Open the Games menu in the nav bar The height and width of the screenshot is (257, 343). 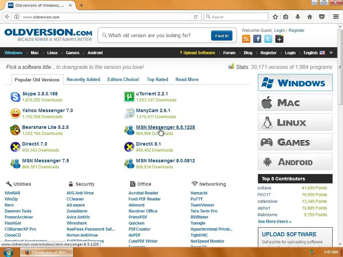point(73,53)
